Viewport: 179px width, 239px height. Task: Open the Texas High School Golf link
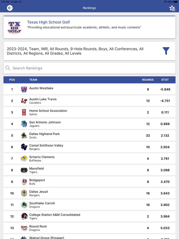48,22
